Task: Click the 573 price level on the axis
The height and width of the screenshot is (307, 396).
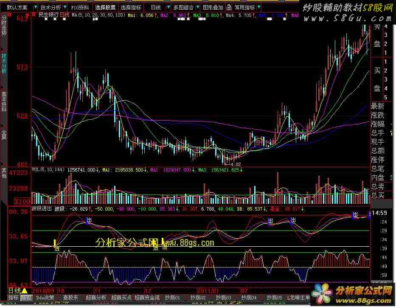Action: click(x=22, y=67)
